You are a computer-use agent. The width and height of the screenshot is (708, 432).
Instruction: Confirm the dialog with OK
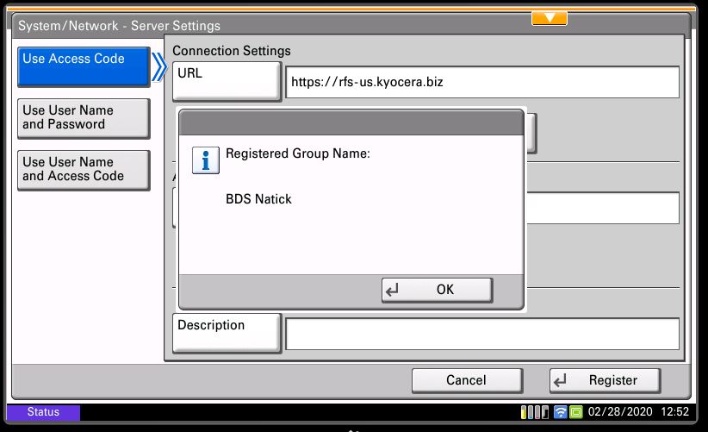click(437, 290)
